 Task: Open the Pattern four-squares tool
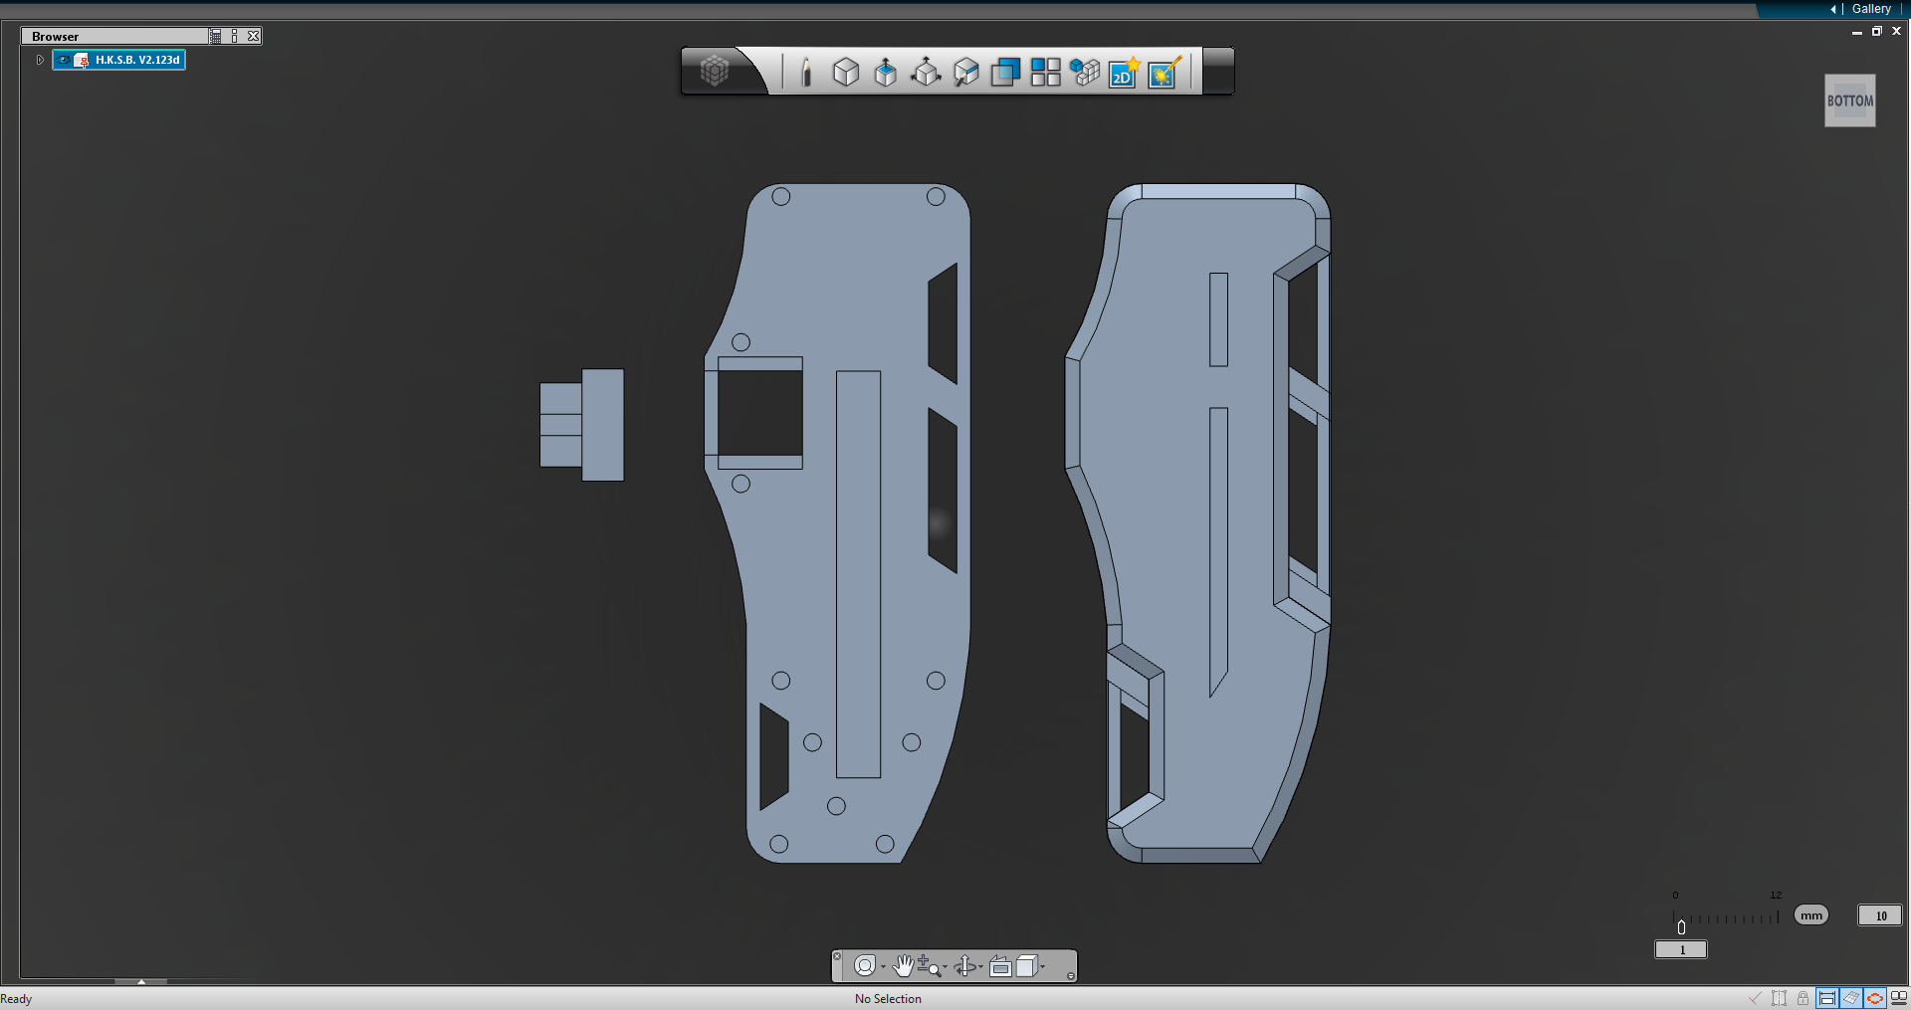[x=1045, y=72]
